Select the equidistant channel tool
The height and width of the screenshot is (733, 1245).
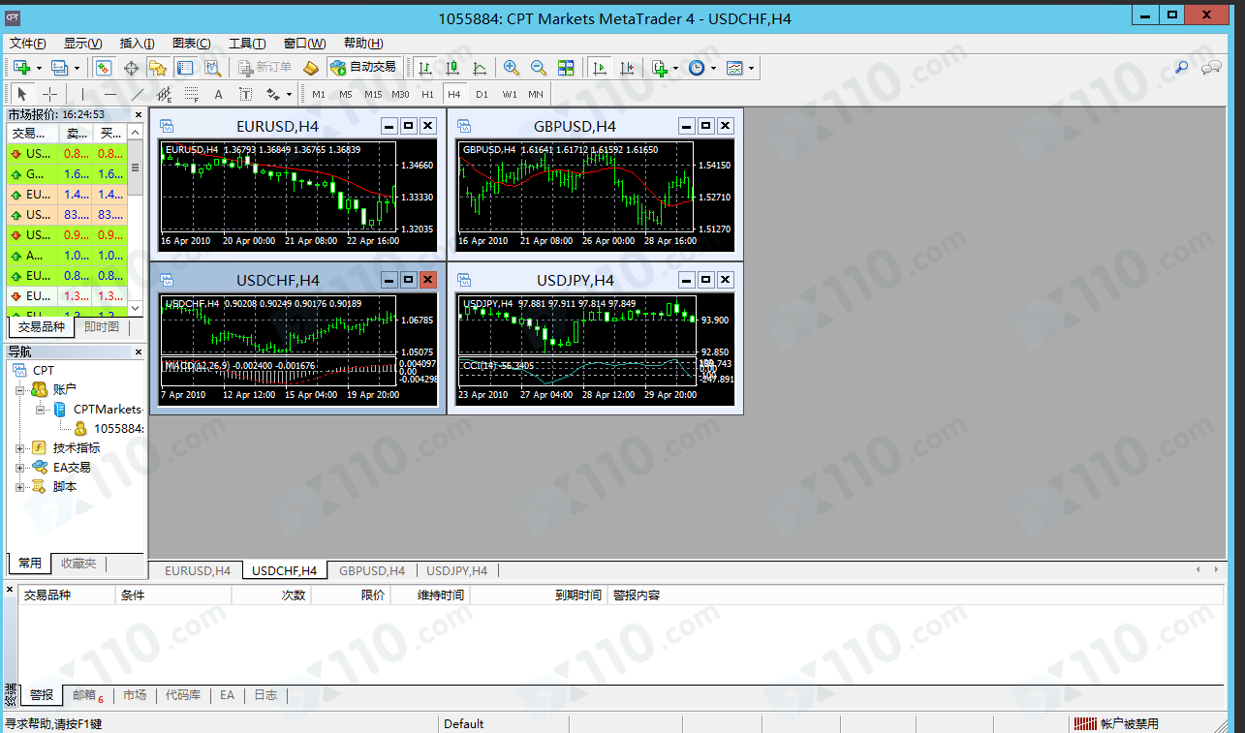coord(165,94)
